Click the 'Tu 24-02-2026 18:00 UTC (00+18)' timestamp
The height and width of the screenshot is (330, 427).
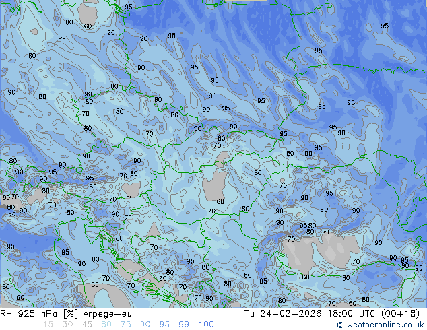pyautogui.click(x=332, y=314)
